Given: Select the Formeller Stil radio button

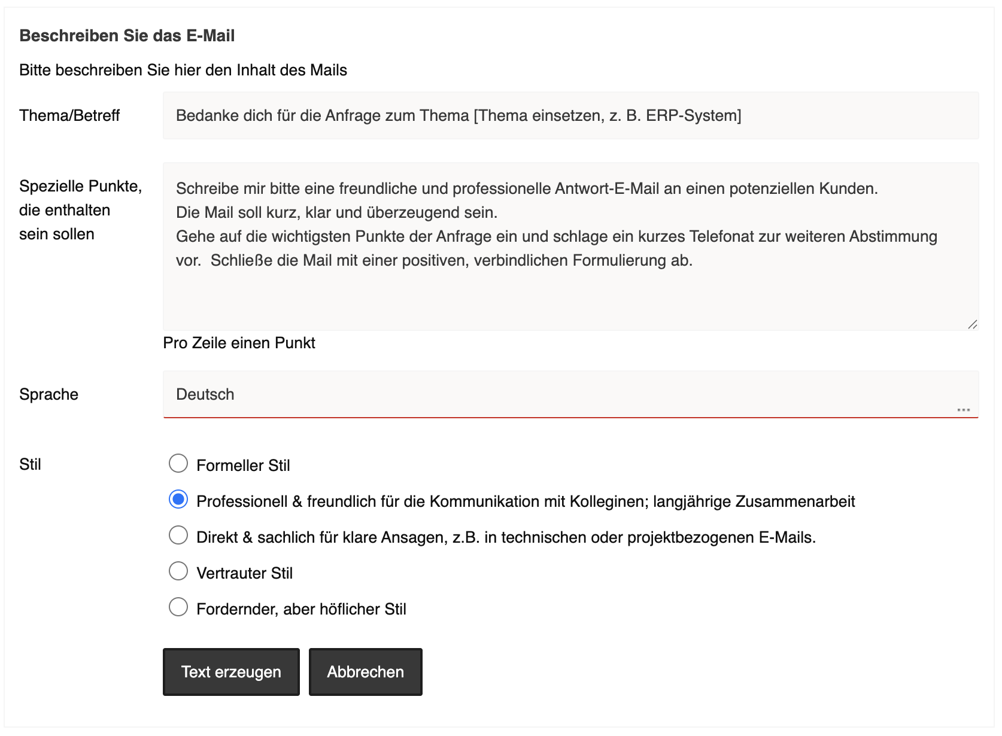Looking at the screenshot, I should pos(178,464).
